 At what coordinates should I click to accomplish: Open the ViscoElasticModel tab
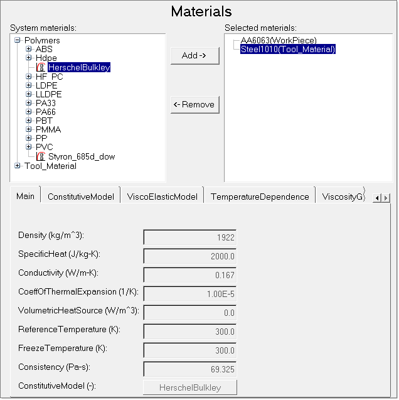(x=162, y=197)
